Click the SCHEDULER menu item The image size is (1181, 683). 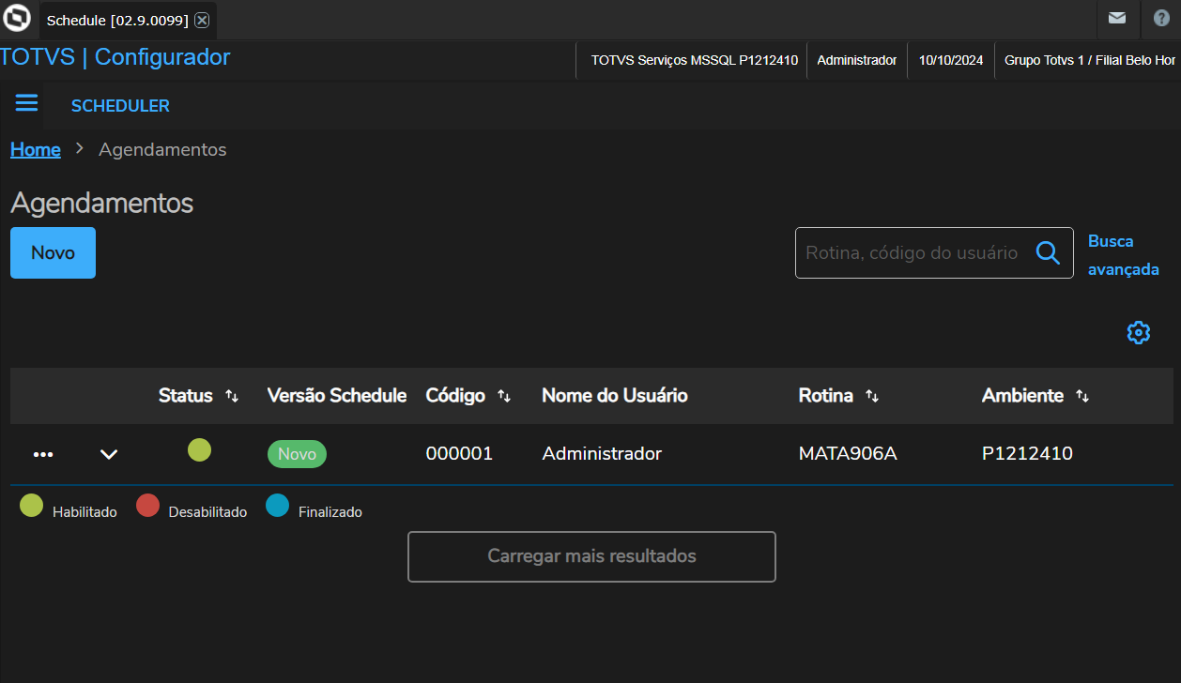click(120, 106)
